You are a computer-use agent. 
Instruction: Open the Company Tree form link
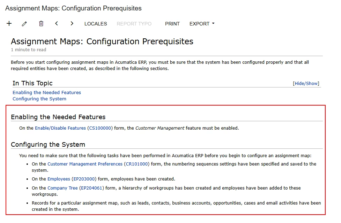tap(62, 188)
